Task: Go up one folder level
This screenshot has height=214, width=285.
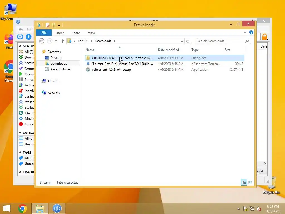Action: (x=63, y=41)
